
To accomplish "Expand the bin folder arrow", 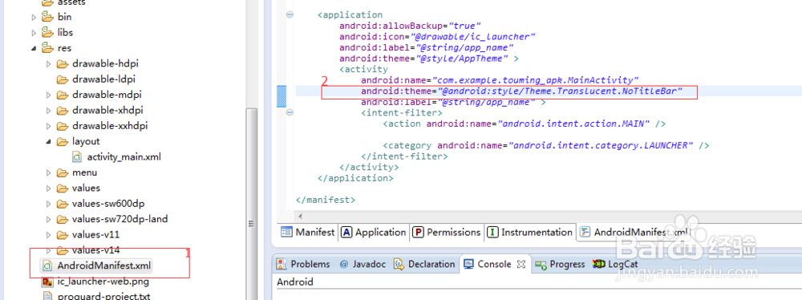I will click(34, 17).
